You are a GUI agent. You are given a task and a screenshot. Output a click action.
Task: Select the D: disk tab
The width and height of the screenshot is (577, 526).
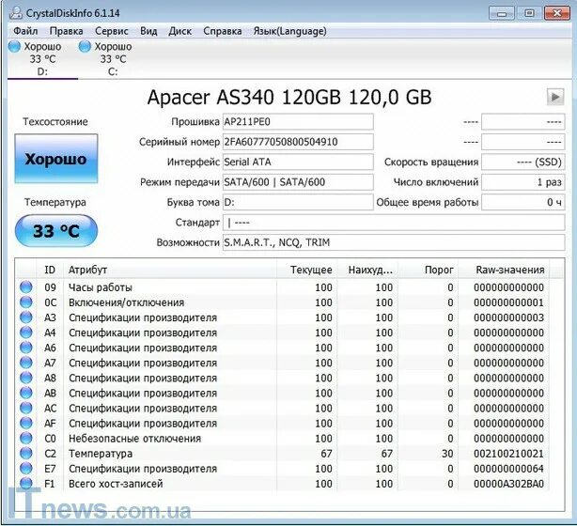(42, 59)
